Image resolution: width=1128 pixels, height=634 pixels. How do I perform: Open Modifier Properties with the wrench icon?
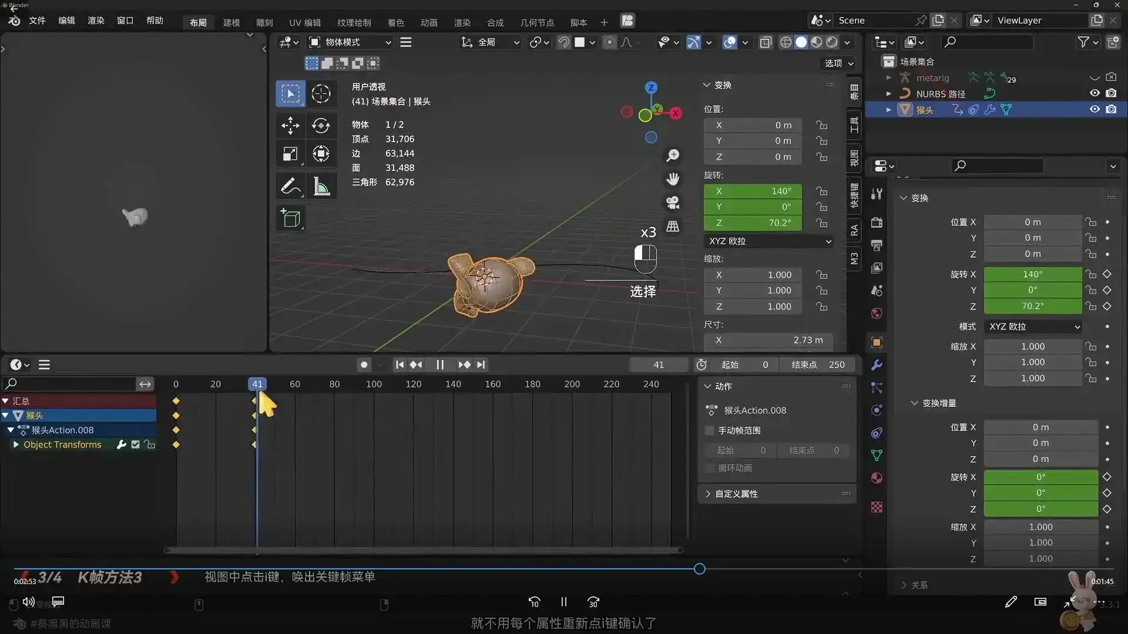876,365
